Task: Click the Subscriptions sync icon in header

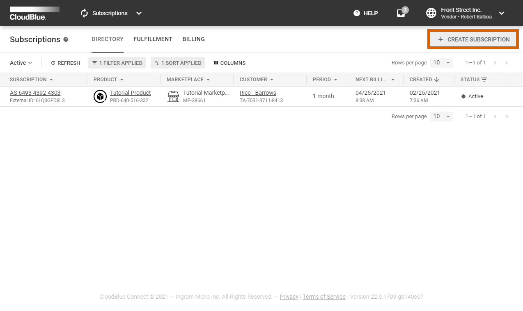Action: point(85,13)
